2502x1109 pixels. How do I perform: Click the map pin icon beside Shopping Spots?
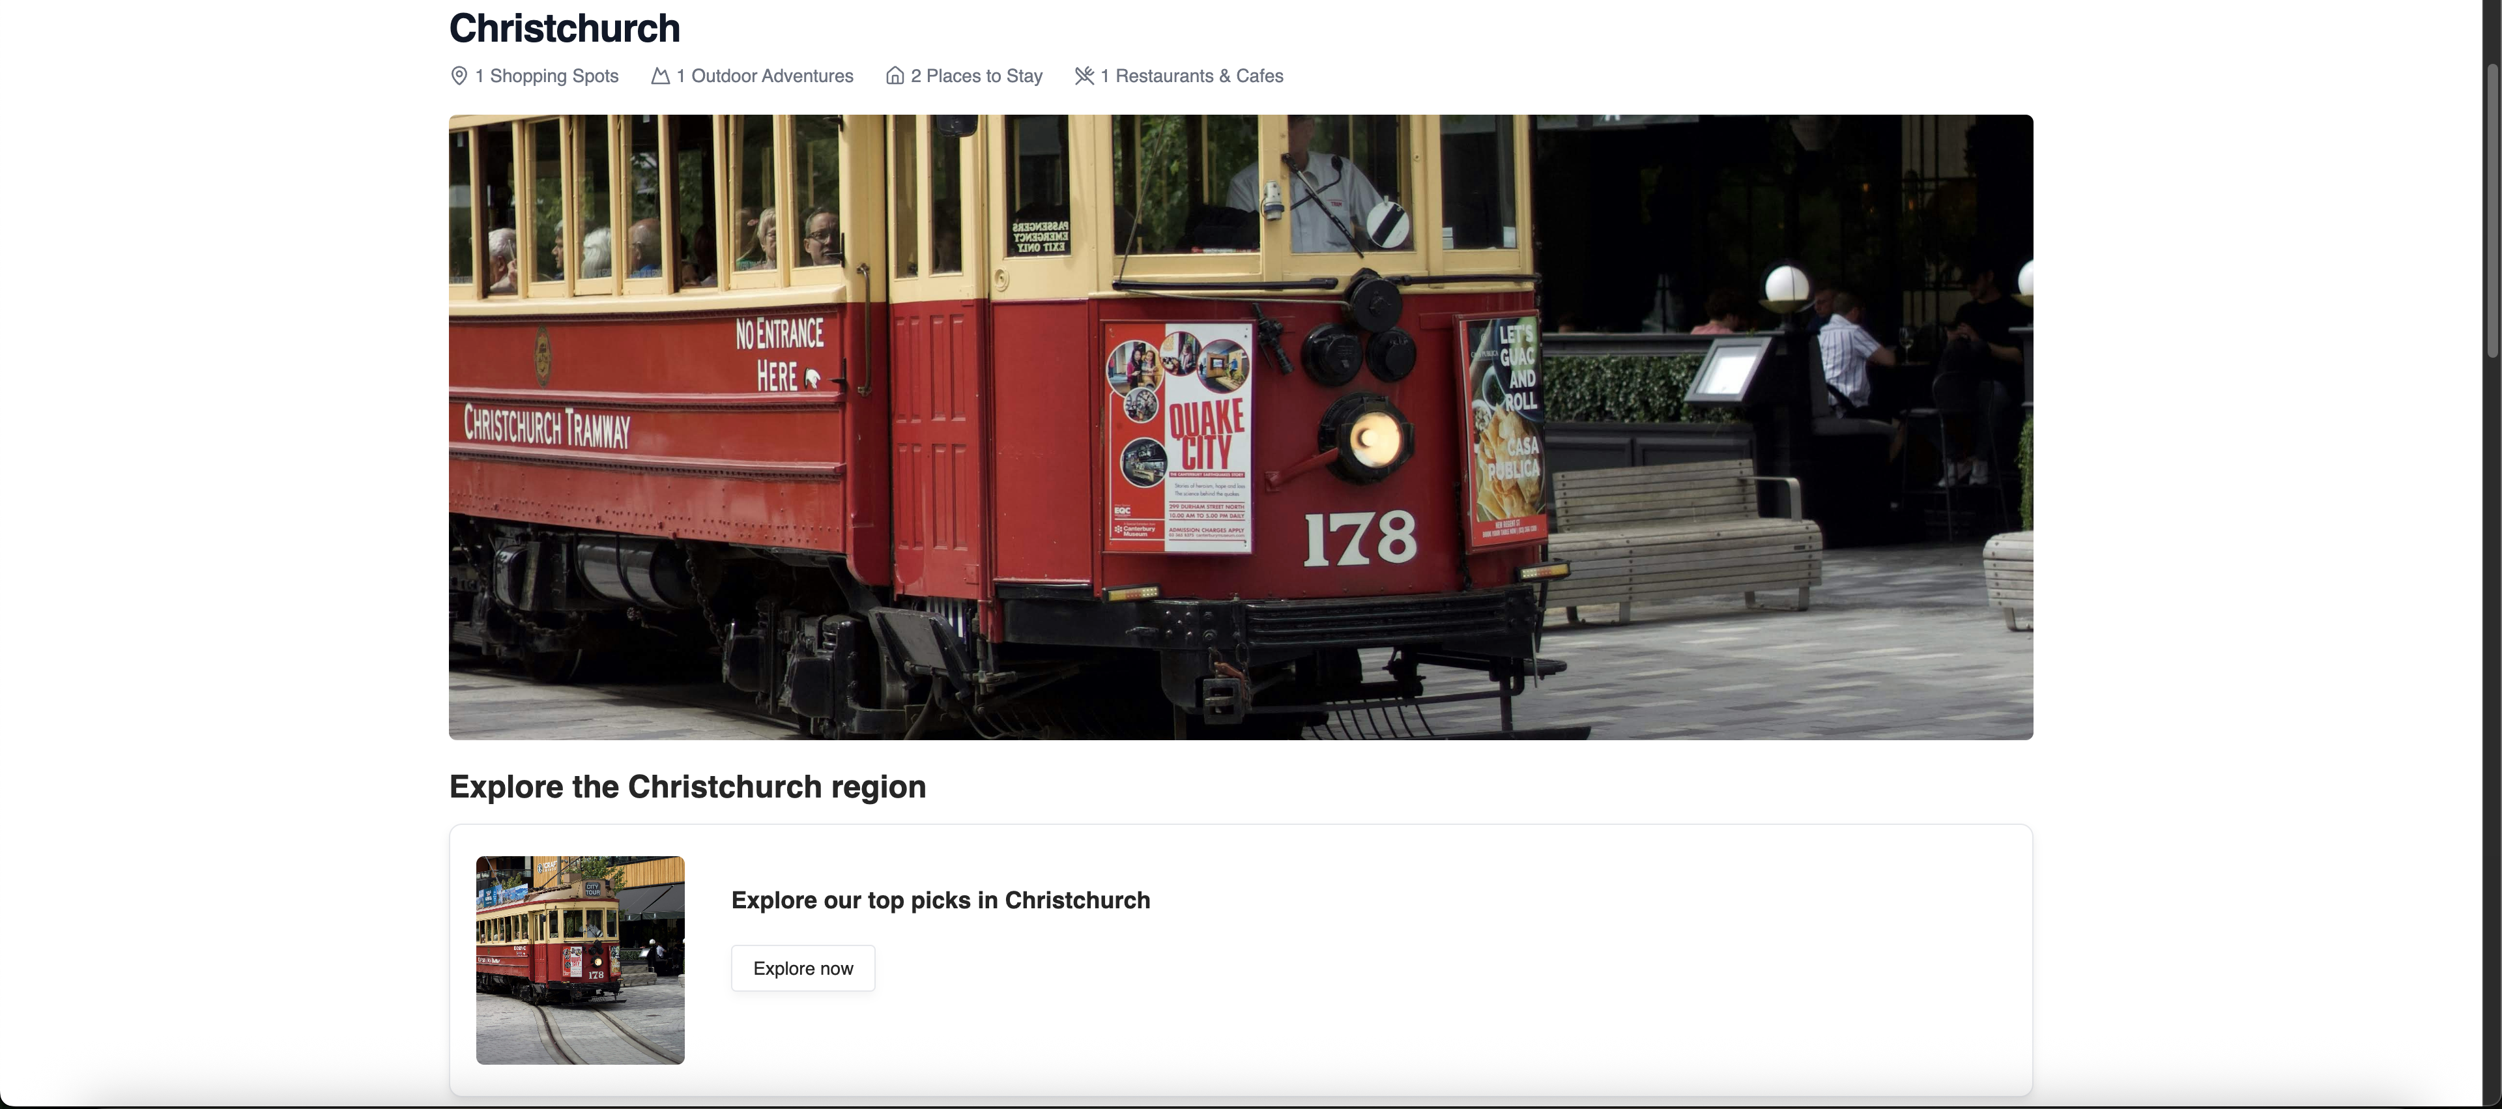[x=459, y=76]
